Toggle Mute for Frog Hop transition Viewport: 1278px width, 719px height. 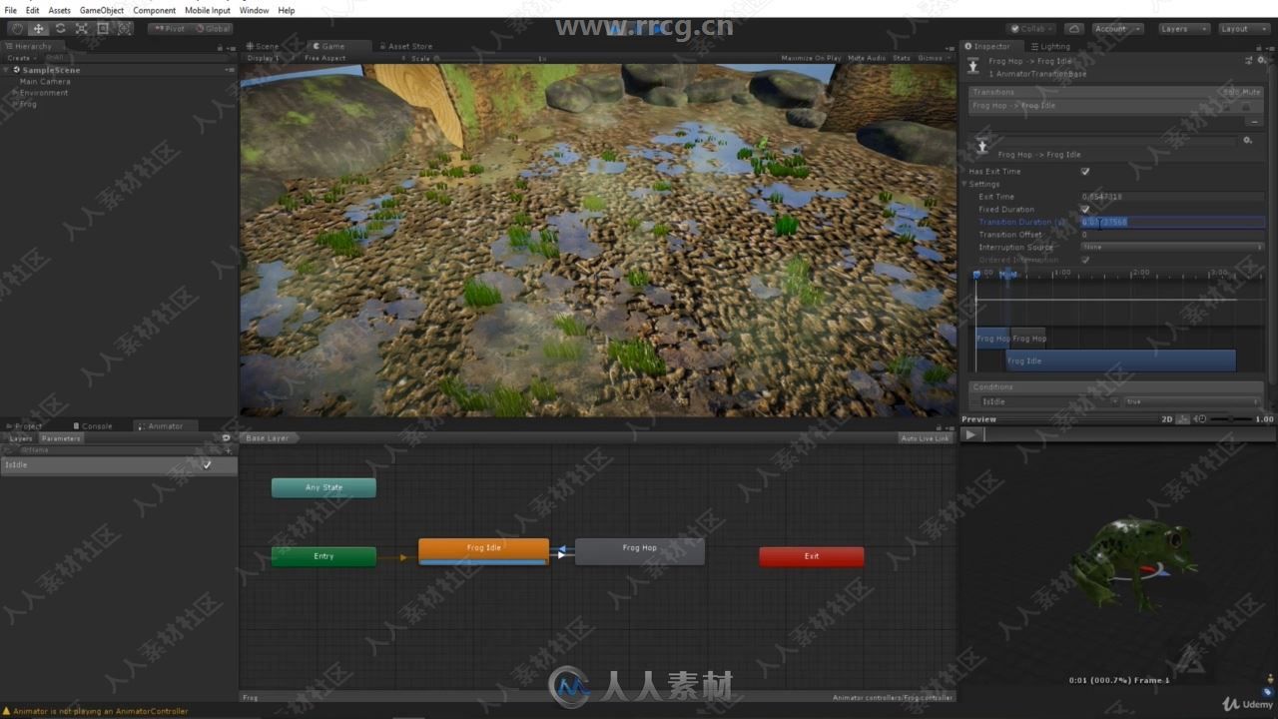1245,106
